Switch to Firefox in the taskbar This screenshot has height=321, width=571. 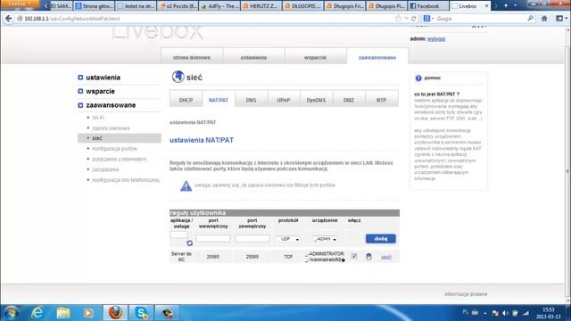point(115,313)
